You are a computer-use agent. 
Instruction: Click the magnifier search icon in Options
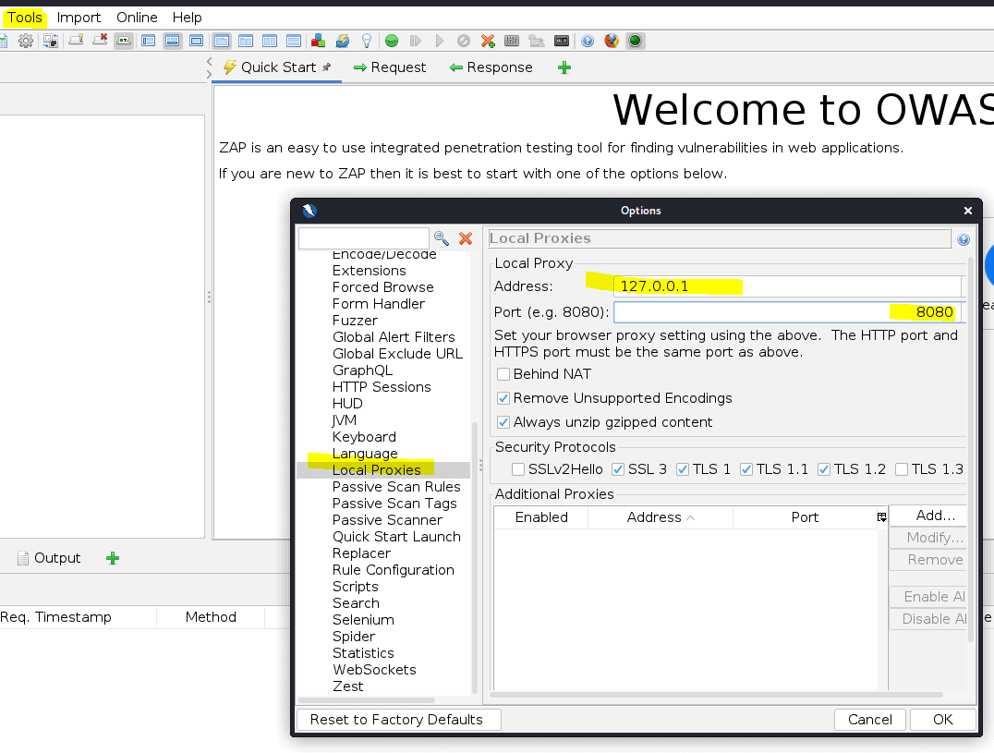[442, 238]
